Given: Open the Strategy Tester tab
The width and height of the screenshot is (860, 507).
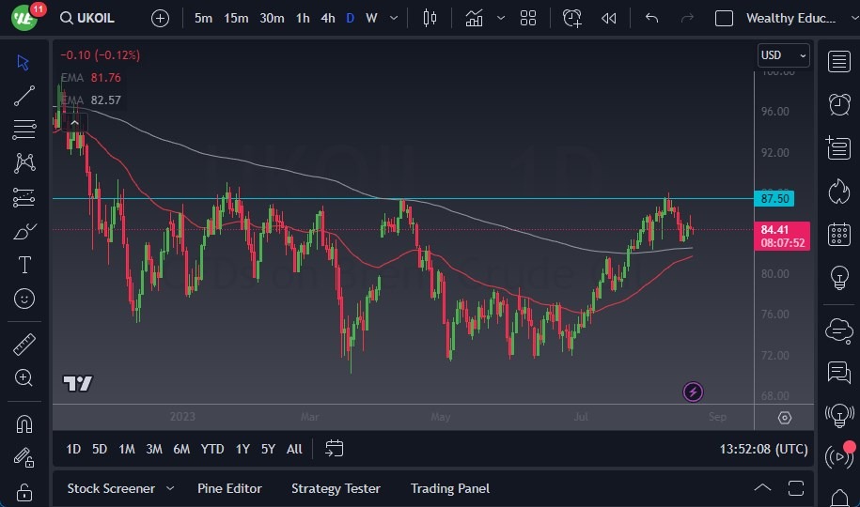Looking at the screenshot, I should [x=336, y=488].
